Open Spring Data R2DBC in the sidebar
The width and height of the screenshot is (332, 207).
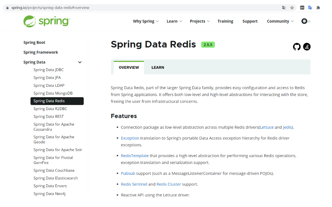(x=50, y=109)
